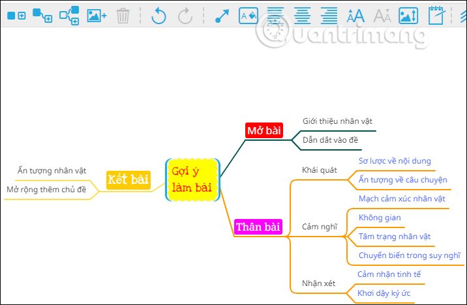Select the Cảm nhận tinh tế node
Image resolution: width=467 pixels, height=305 pixels.
coord(389,274)
